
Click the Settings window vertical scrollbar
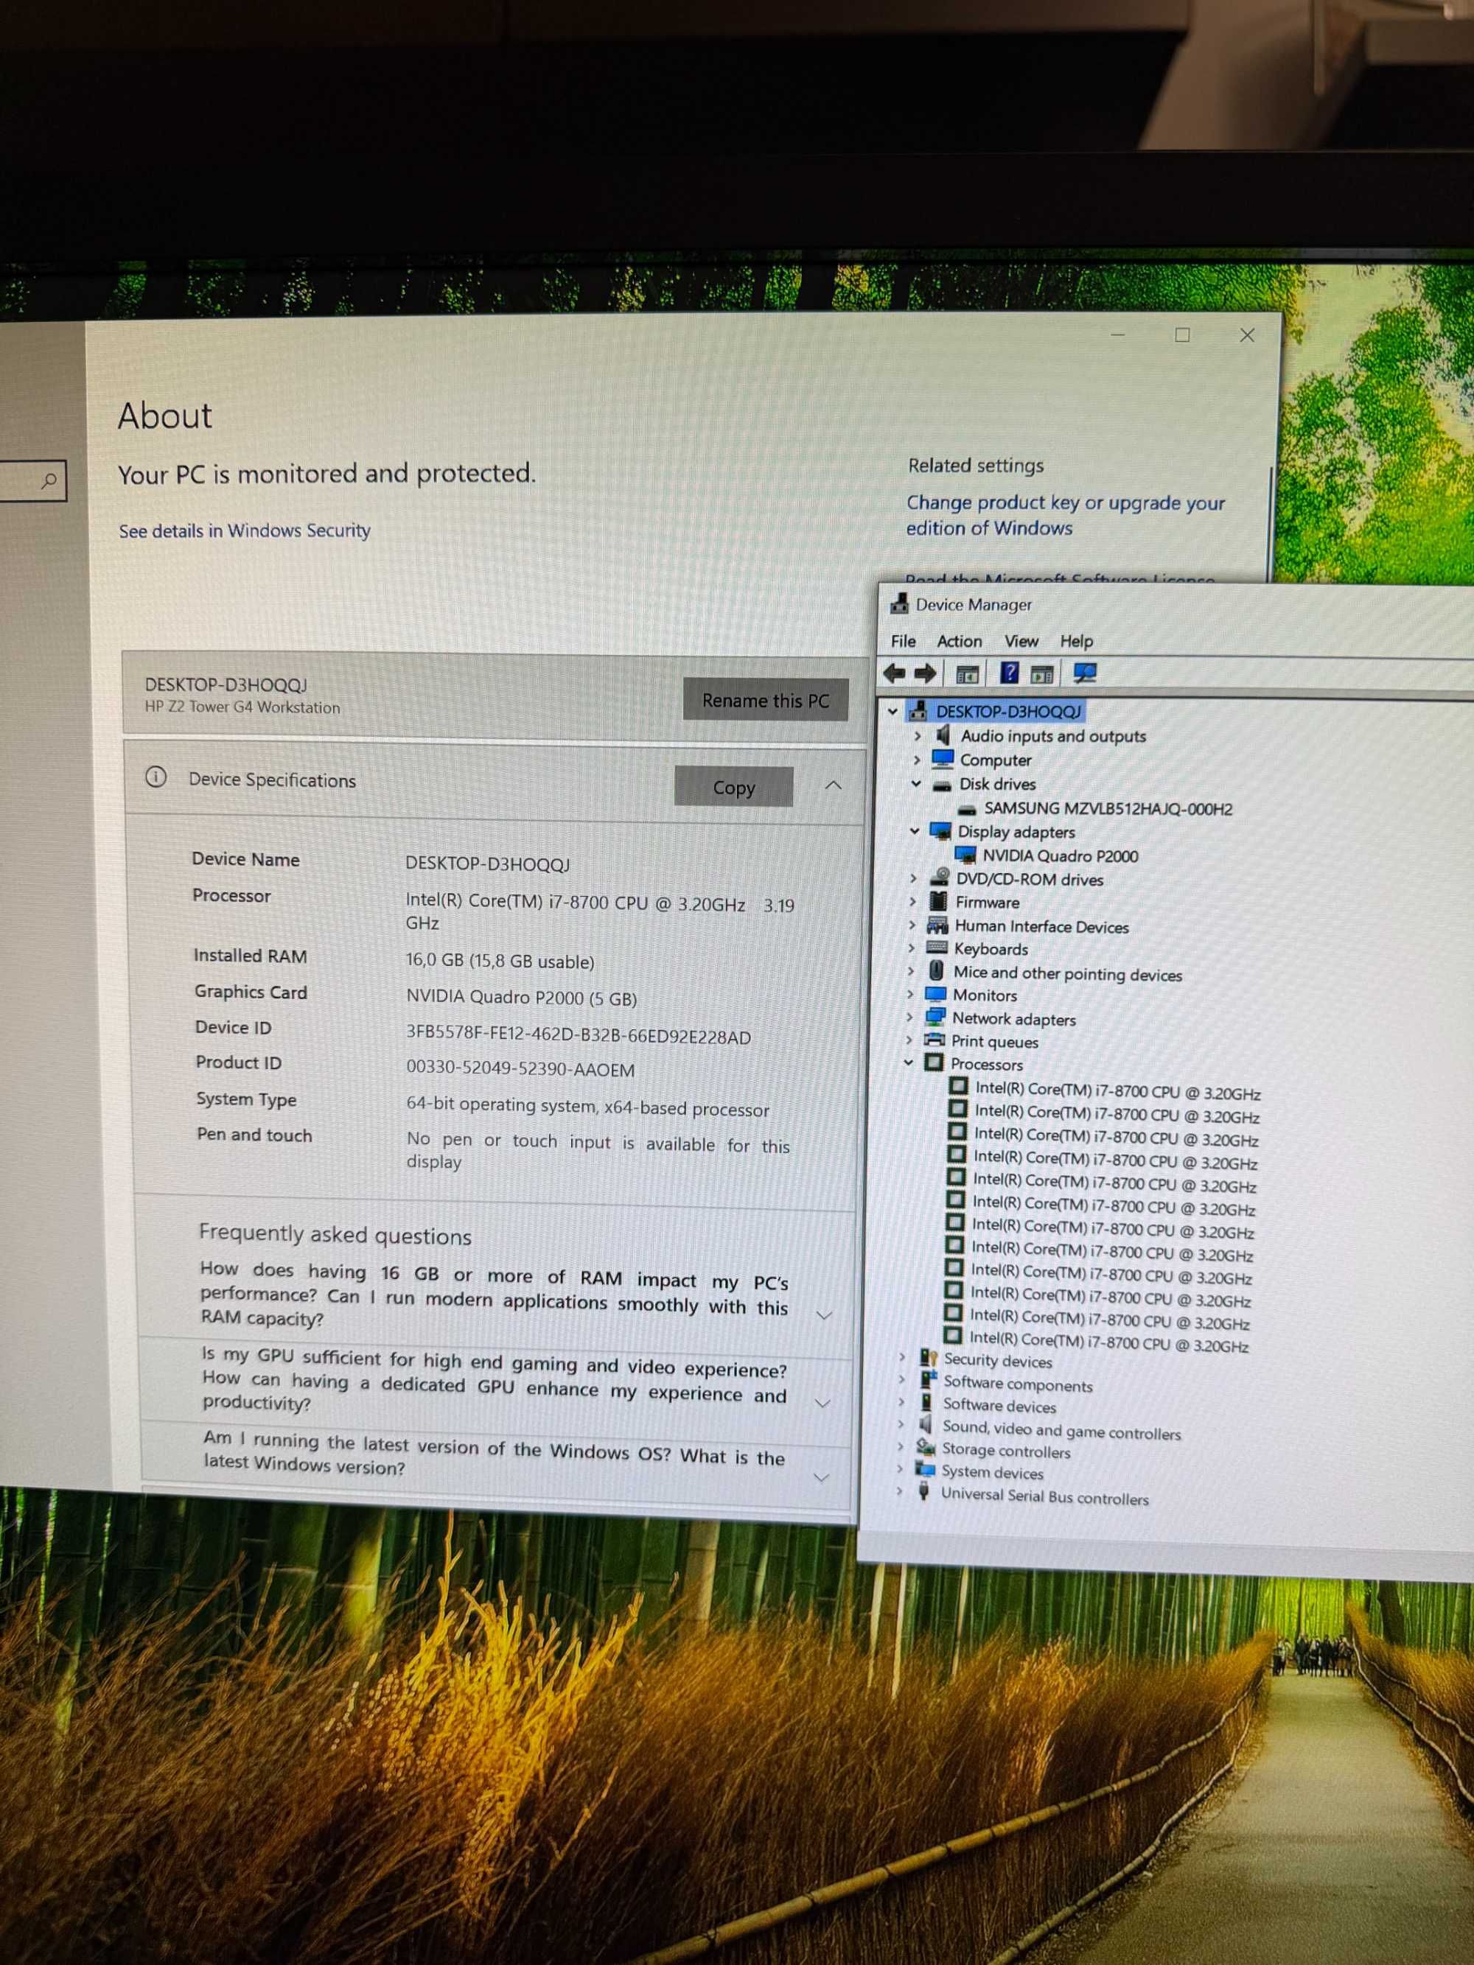click(1271, 524)
